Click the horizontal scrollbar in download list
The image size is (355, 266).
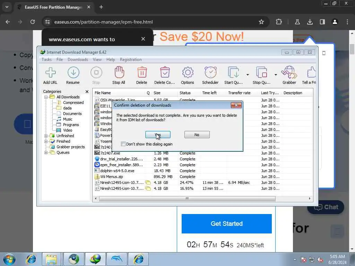pos(187,198)
